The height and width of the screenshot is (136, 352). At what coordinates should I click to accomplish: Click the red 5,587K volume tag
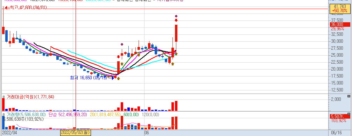point(340,117)
